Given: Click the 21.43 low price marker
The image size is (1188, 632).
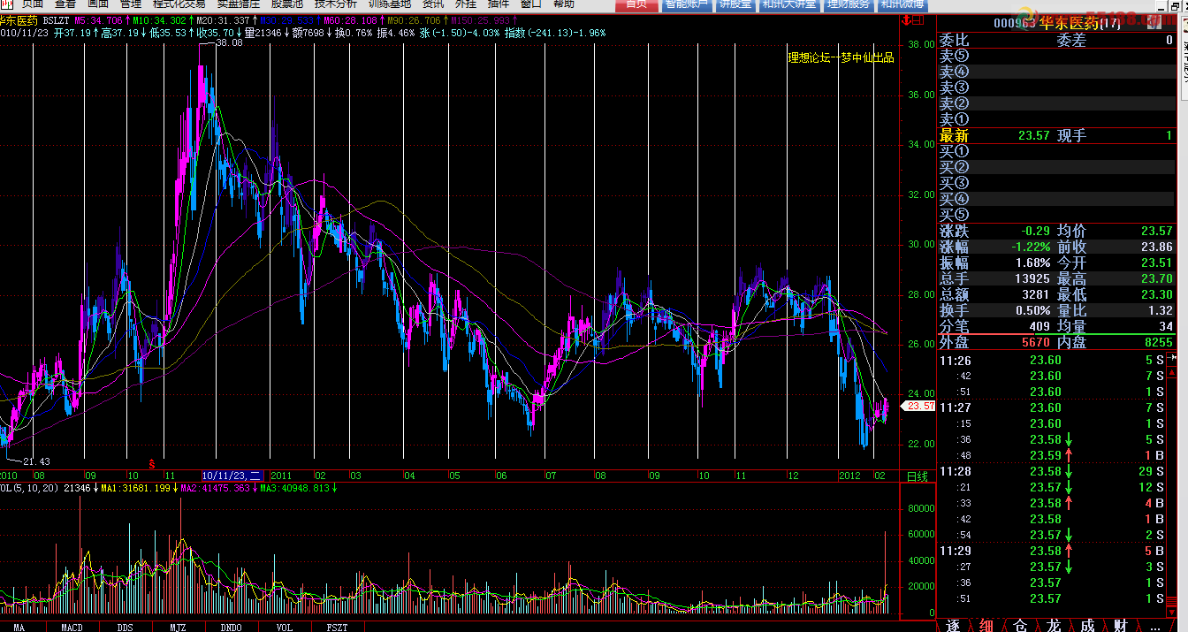Looking at the screenshot, I should [x=36, y=462].
